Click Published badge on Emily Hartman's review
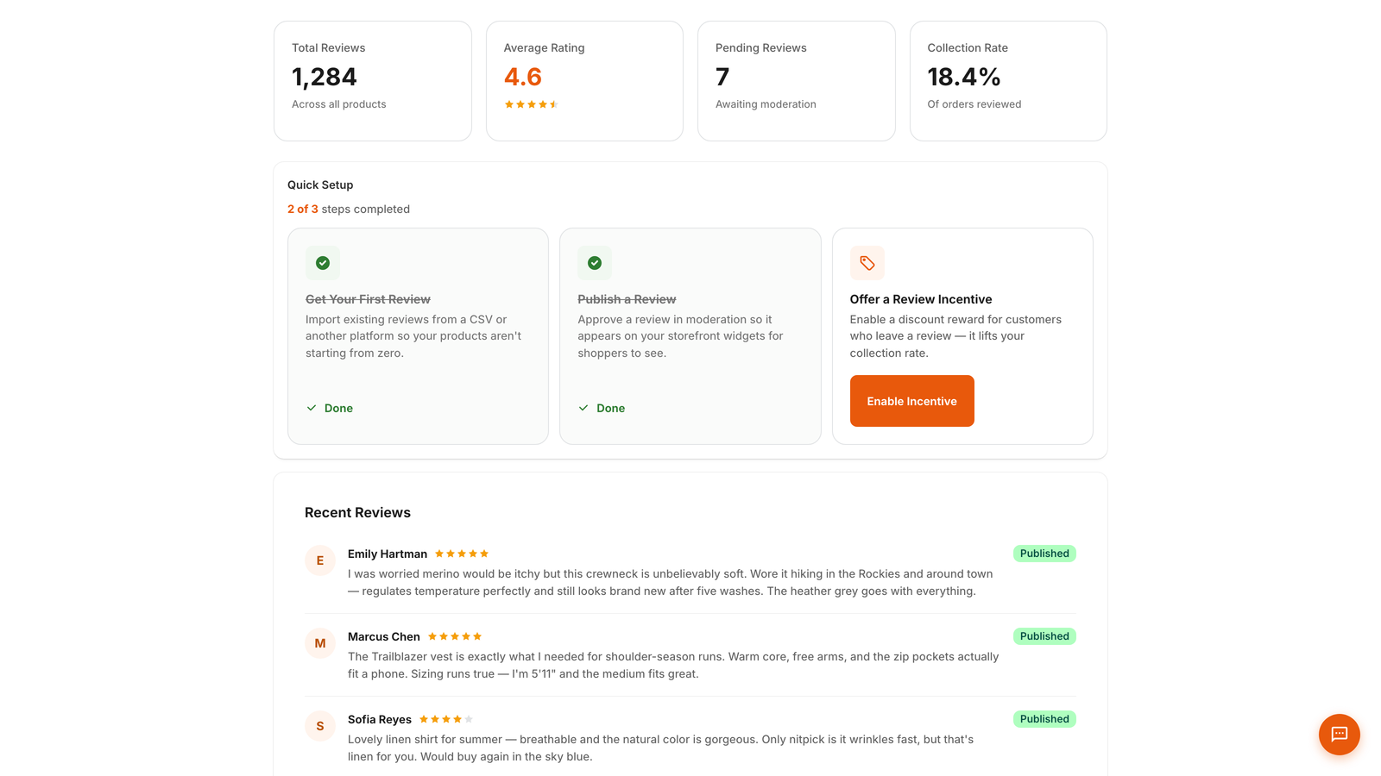Screen dimensions: 1381x776 (x=1044, y=554)
